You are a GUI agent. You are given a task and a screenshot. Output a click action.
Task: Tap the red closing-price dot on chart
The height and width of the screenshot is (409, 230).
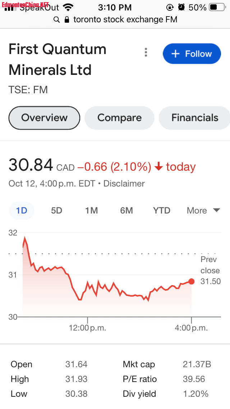(192, 282)
